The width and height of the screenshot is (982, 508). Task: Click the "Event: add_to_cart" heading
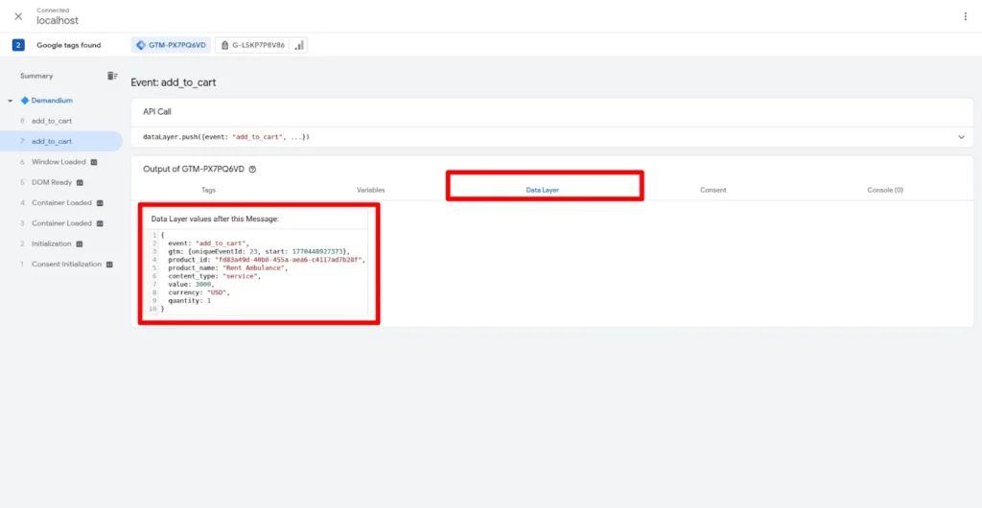174,82
